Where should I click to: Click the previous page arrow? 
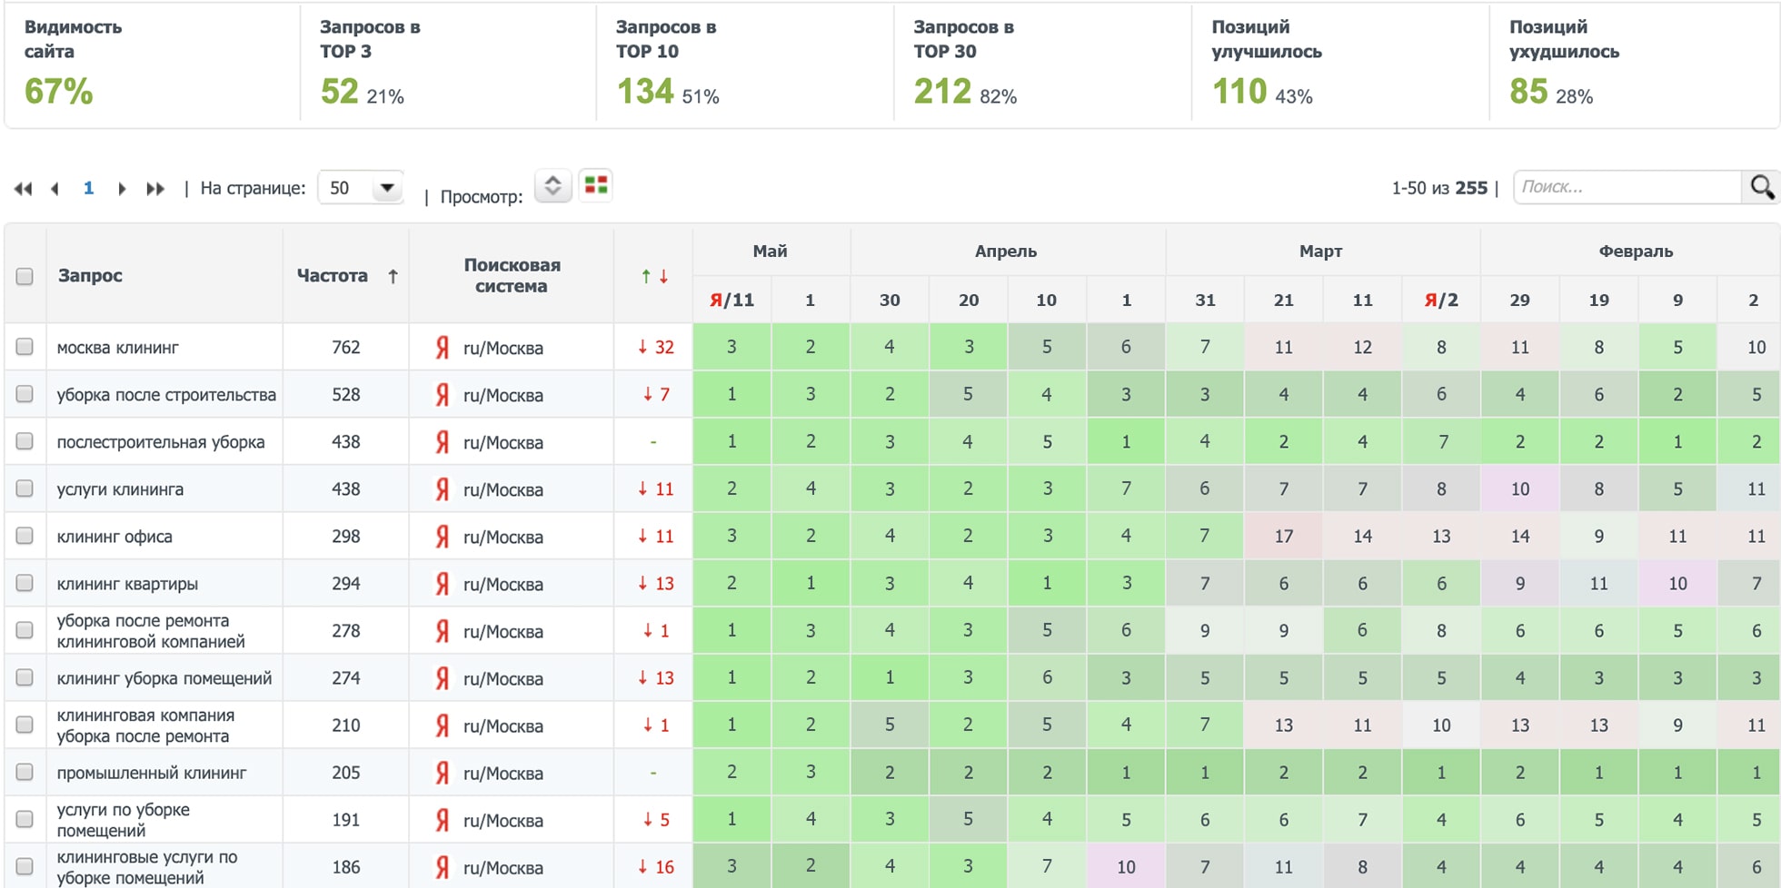(55, 189)
